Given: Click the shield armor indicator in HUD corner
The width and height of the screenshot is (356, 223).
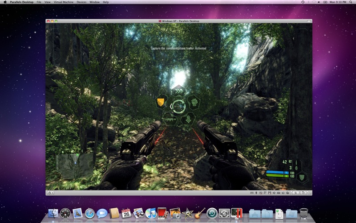Looking at the screenshot, I should (x=302, y=177).
